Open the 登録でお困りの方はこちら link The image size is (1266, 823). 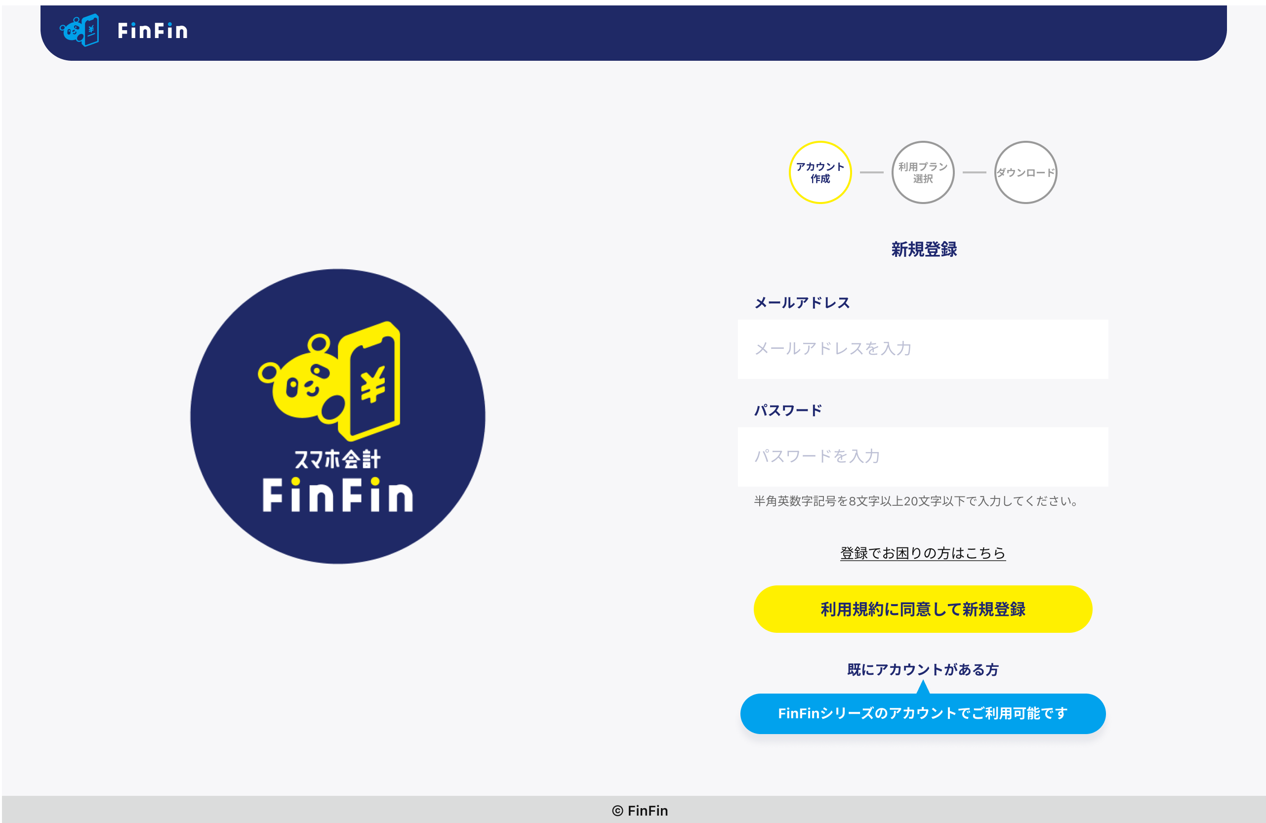click(923, 553)
